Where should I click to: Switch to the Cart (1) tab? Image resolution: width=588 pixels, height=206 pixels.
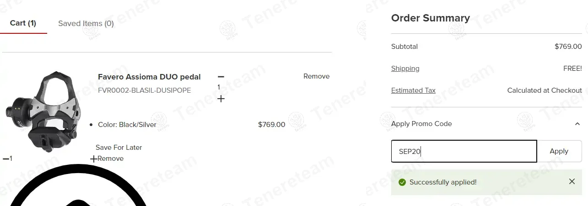[23, 23]
